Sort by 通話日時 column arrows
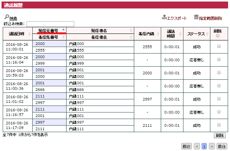The width and height of the screenshot is (230, 151). tap(30, 34)
